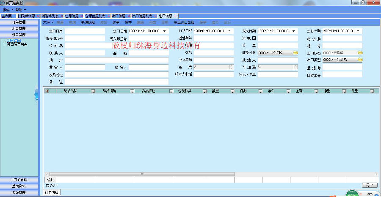Select the 订单明细 bottom tab

click(52, 192)
